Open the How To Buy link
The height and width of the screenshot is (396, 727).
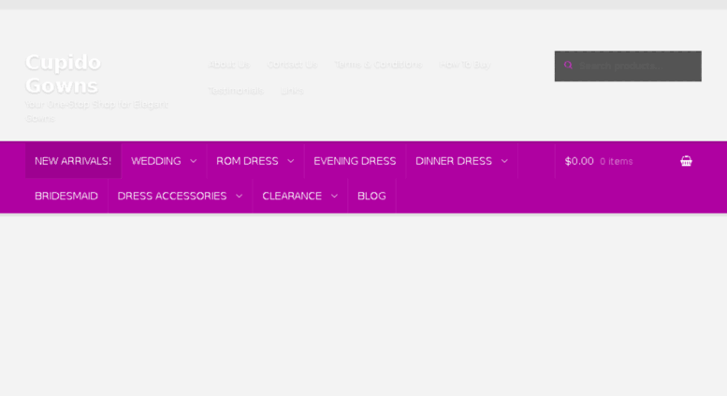(x=465, y=65)
